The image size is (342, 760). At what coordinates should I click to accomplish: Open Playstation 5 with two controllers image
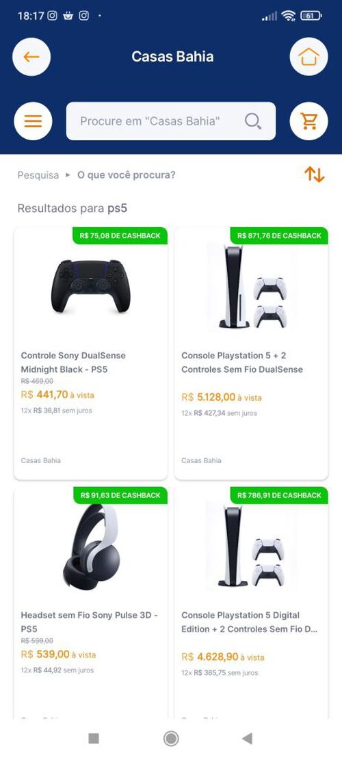tap(252, 287)
